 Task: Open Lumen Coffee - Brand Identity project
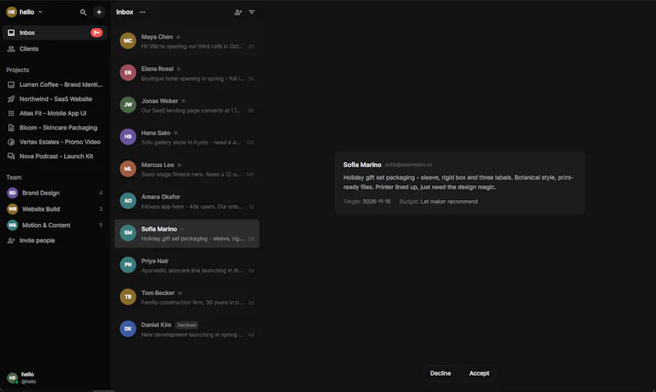tap(55, 84)
